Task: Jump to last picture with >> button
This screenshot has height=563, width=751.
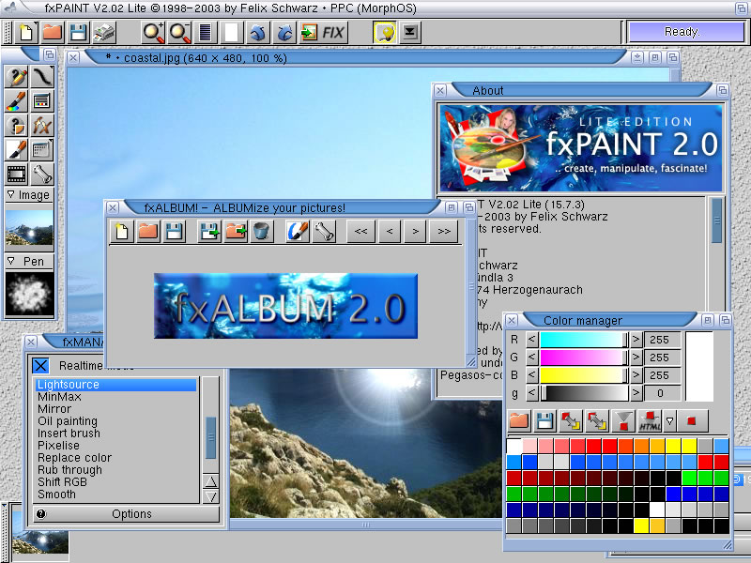Action: coord(444,232)
